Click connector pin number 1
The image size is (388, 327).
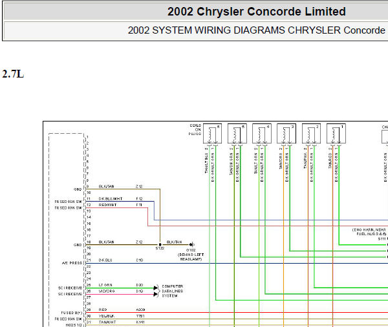pyautogui.click(x=87, y=137)
